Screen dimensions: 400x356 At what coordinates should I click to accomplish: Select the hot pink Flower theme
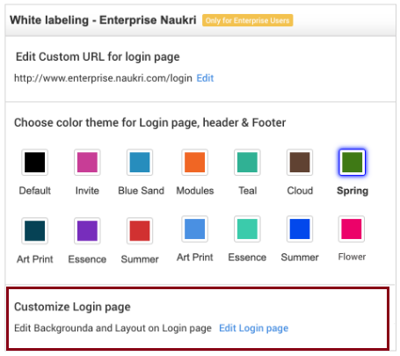point(352,229)
